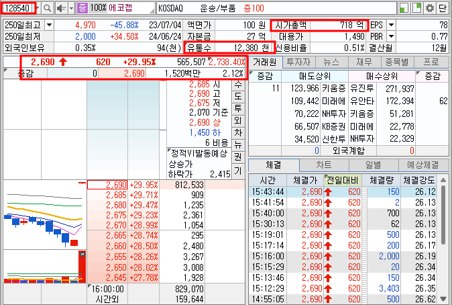The image size is (452, 305).
Task: Select the 일별 tab
Action: click(x=374, y=165)
